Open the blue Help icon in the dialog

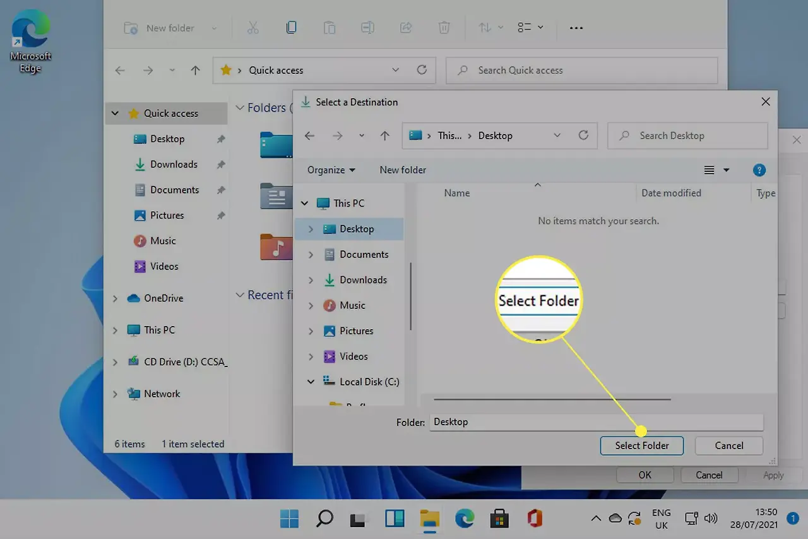click(759, 170)
